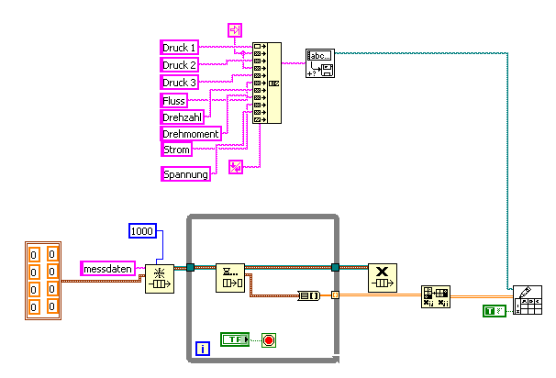The image size is (556, 378).
Task: Toggle the True boolean constant
Action: pos(495,311)
